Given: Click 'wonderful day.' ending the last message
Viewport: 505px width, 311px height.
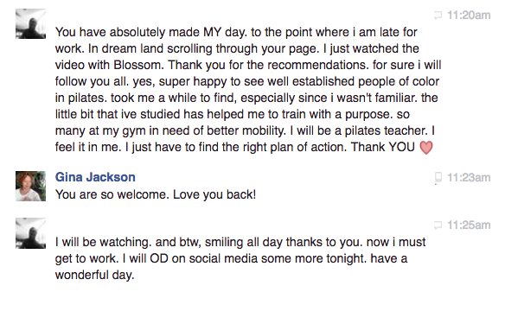Looking at the screenshot, I should [95, 276].
